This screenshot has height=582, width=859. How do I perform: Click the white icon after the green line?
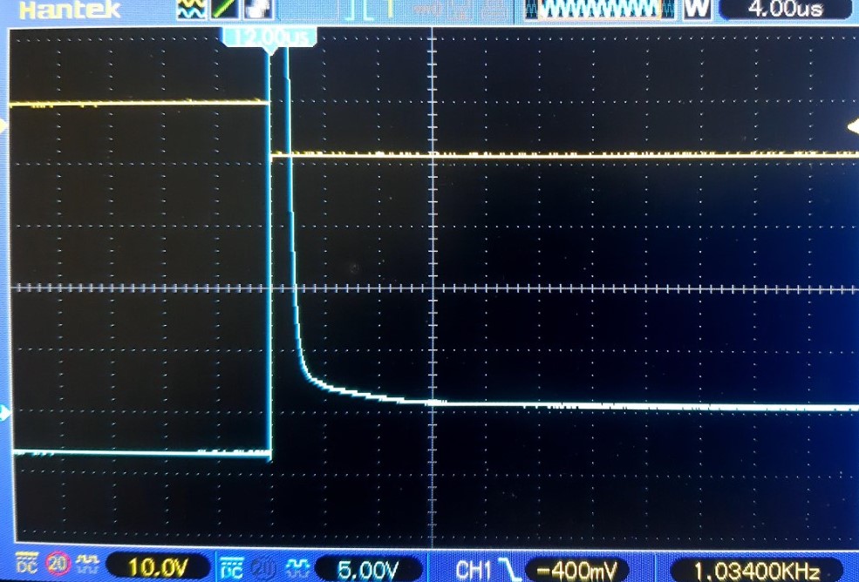click(258, 9)
